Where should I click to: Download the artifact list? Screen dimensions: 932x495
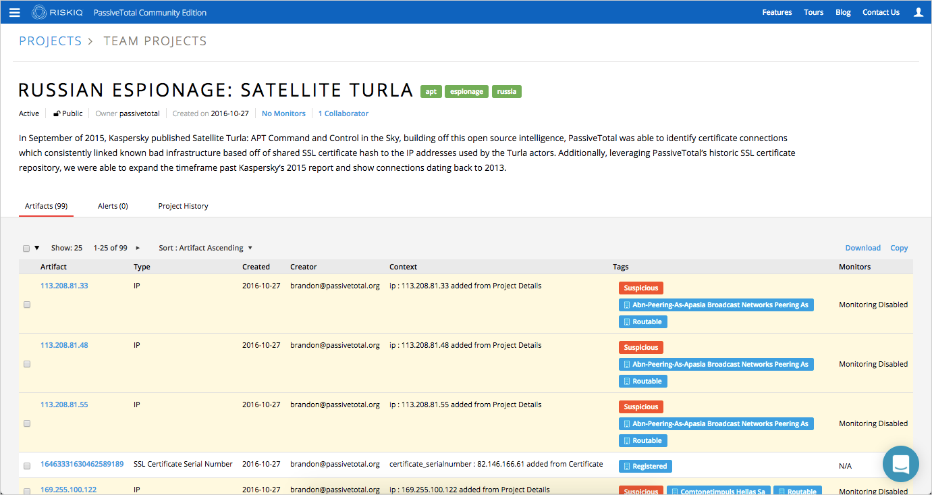point(863,248)
